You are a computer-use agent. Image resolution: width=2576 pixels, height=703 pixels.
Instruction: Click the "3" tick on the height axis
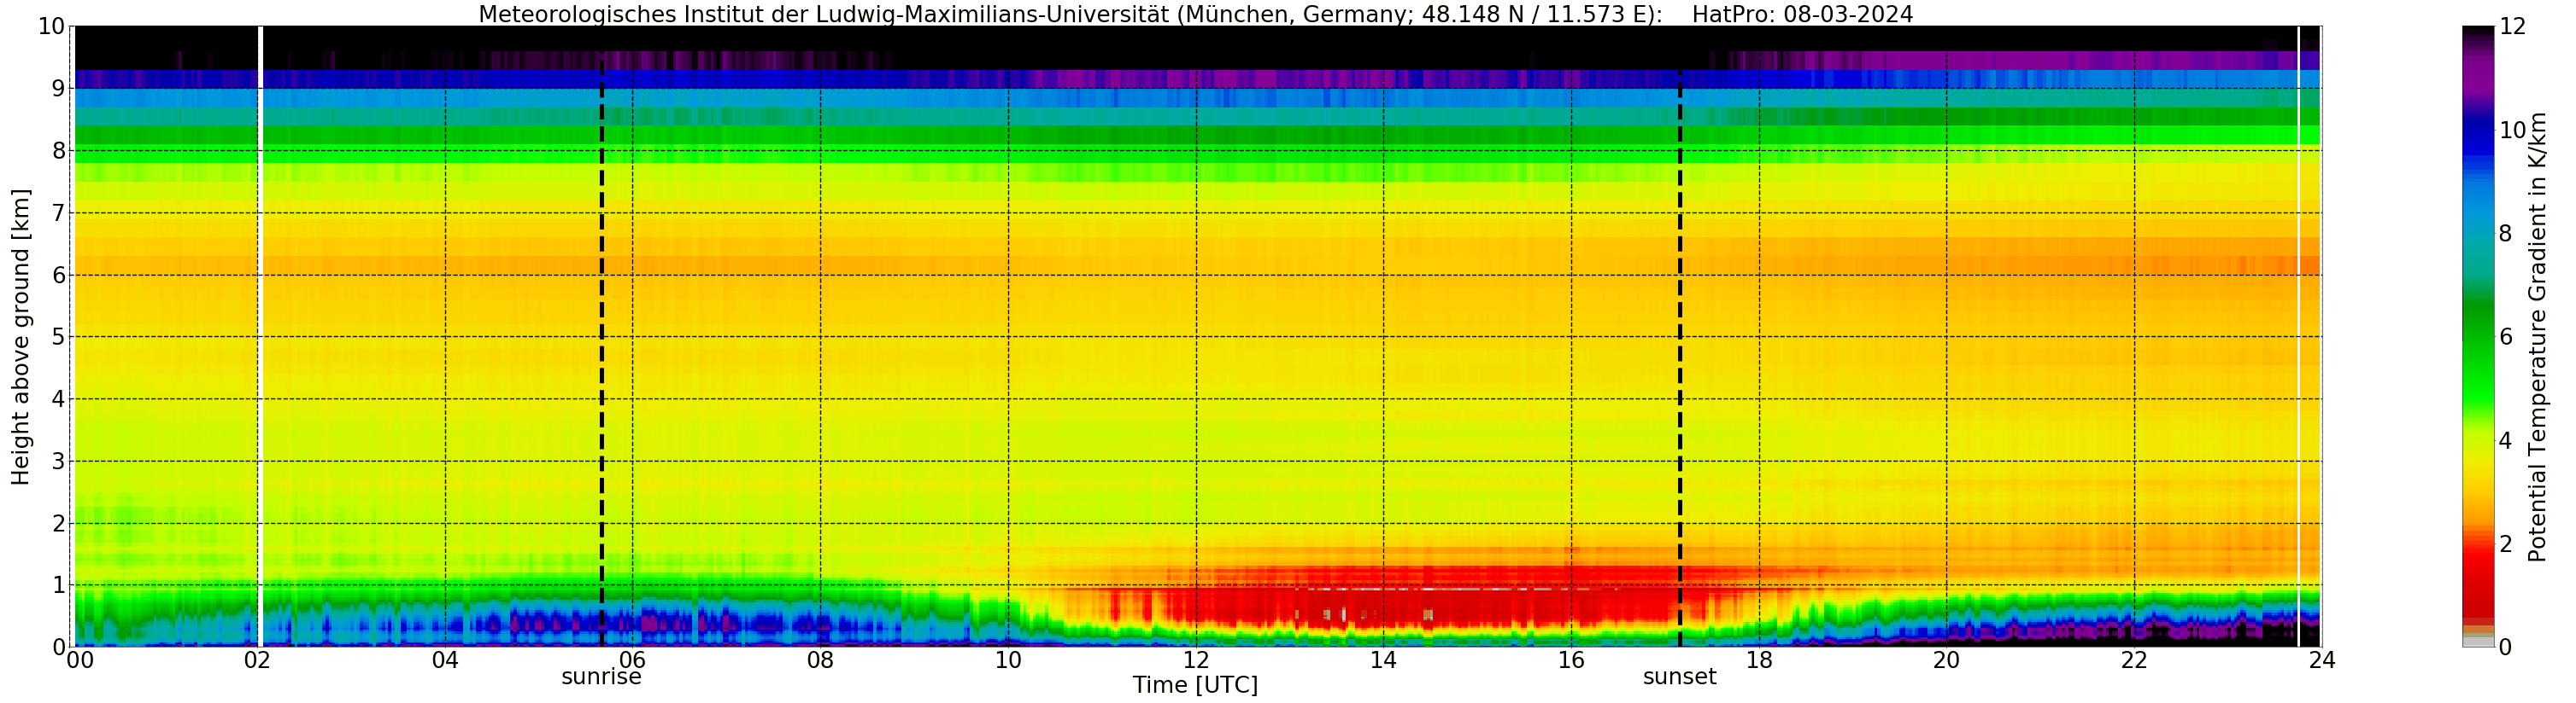[x=58, y=462]
